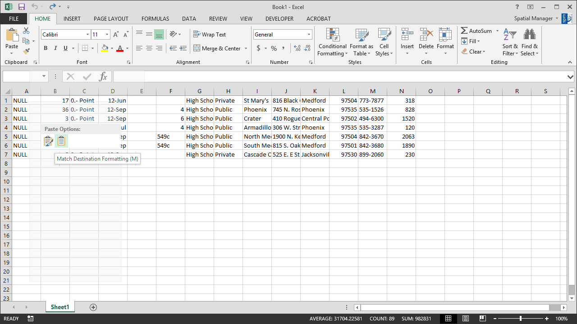Click the Accounting dollar format icon
The height and width of the screenshot is (324, 577).
pyautogui.click(x=258, y=48)
